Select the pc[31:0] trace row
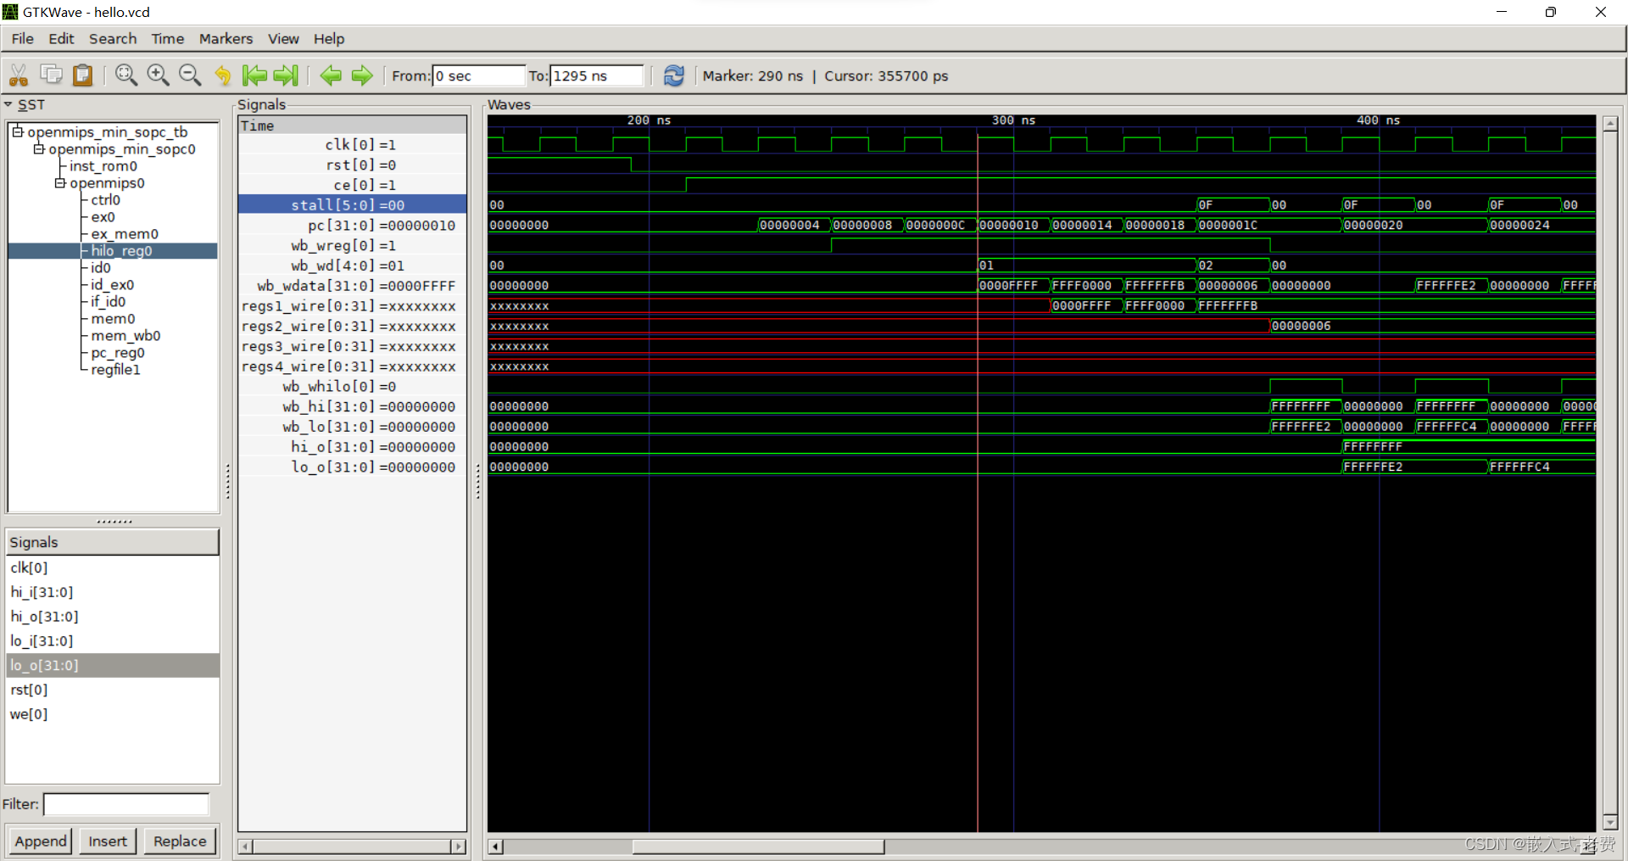Screen dimensions: 1628x861 point(352,225)
